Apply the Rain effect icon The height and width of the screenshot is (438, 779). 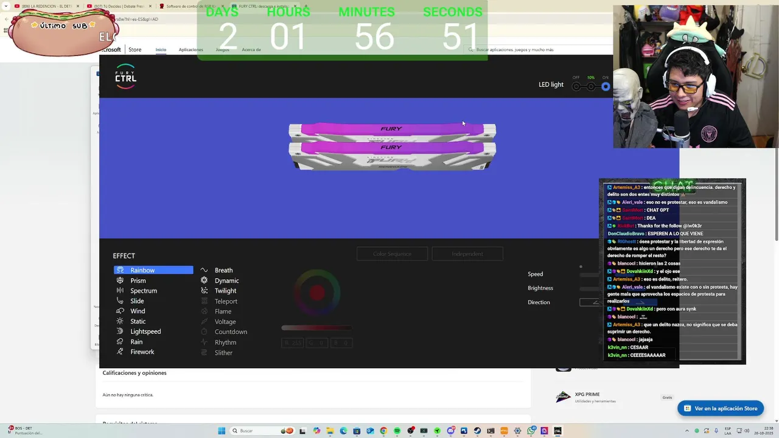pos(120,342)
